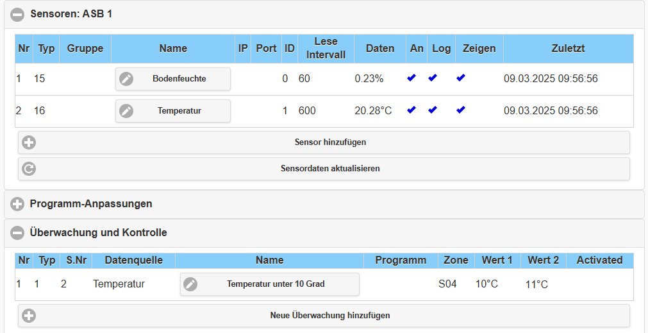Click the Lese Intervall column header
648x333 pixels.
[326, 48]
